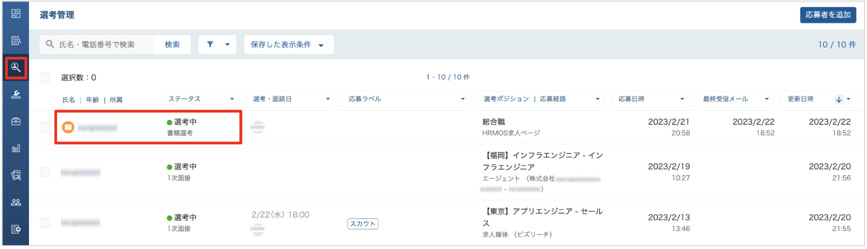Screen dimensions: 867x249
Task: Open the 選考・面談日 column filter
Action: pos(291,99)
